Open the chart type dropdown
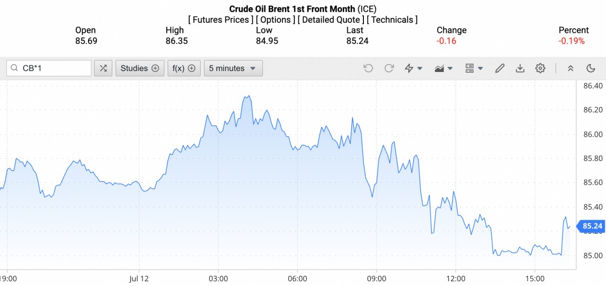The image size is (606, 286). tap(443, 68)
